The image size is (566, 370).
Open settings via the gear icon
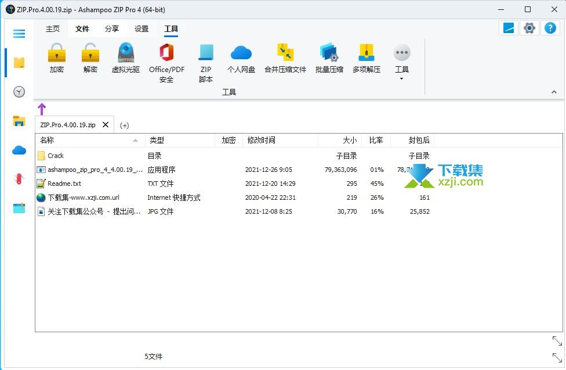529,28
